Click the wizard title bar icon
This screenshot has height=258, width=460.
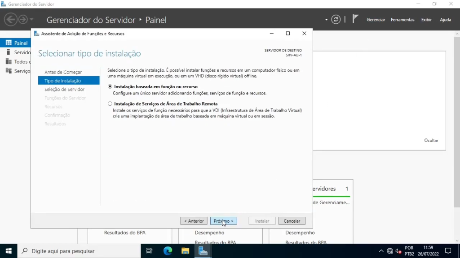[x=37, y=33]
